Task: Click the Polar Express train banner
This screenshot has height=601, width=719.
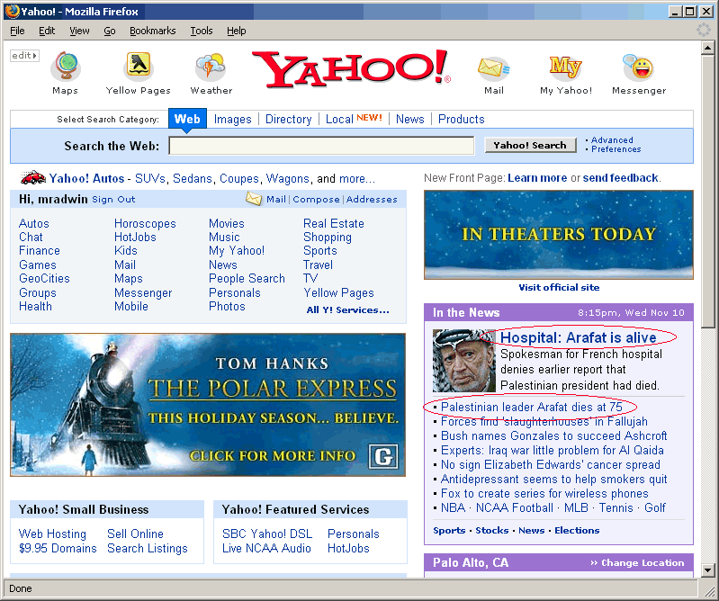Action: click(208, 404)
